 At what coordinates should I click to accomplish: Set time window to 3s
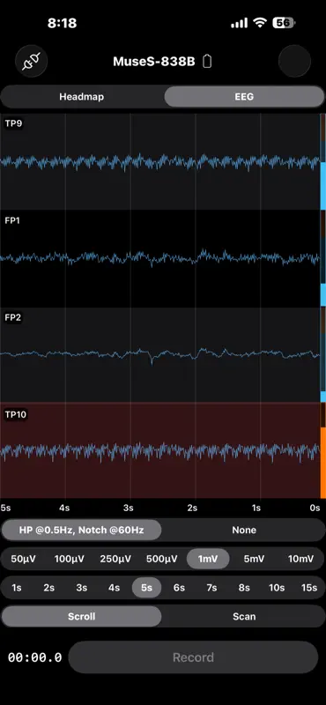pos(81,588)
